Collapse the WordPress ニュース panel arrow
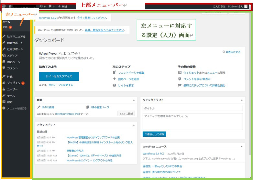Viewport: 253px width, 180px height. (x=240, y=146)
